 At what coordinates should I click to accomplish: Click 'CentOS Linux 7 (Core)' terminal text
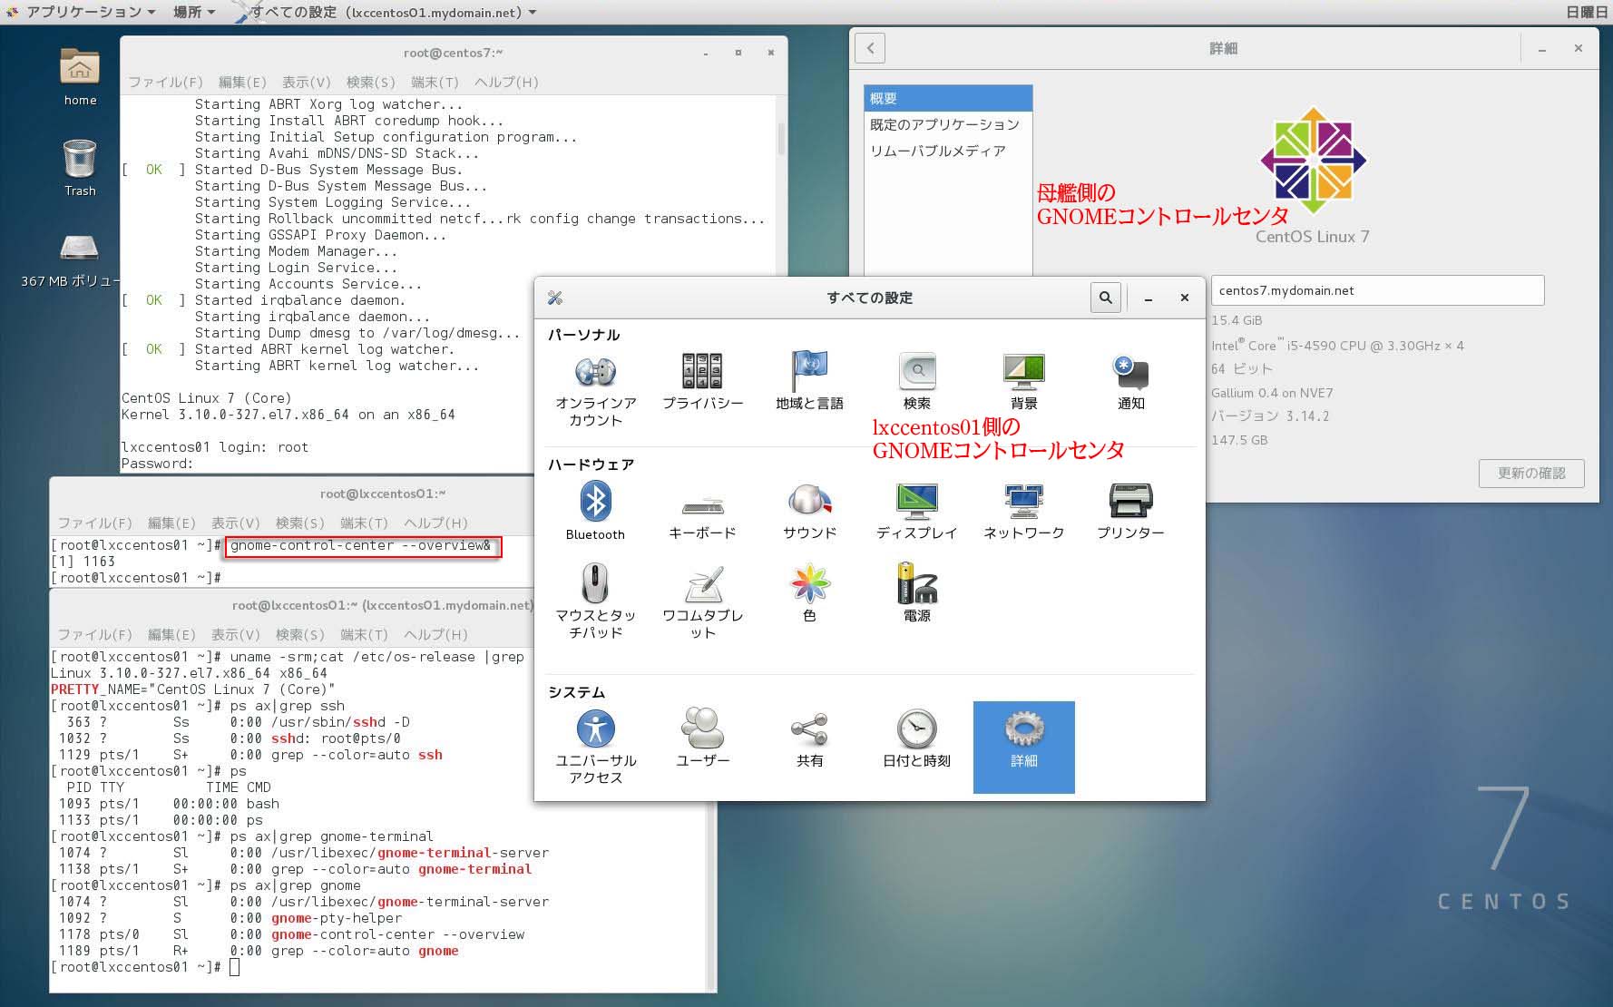tap(207, 398)
